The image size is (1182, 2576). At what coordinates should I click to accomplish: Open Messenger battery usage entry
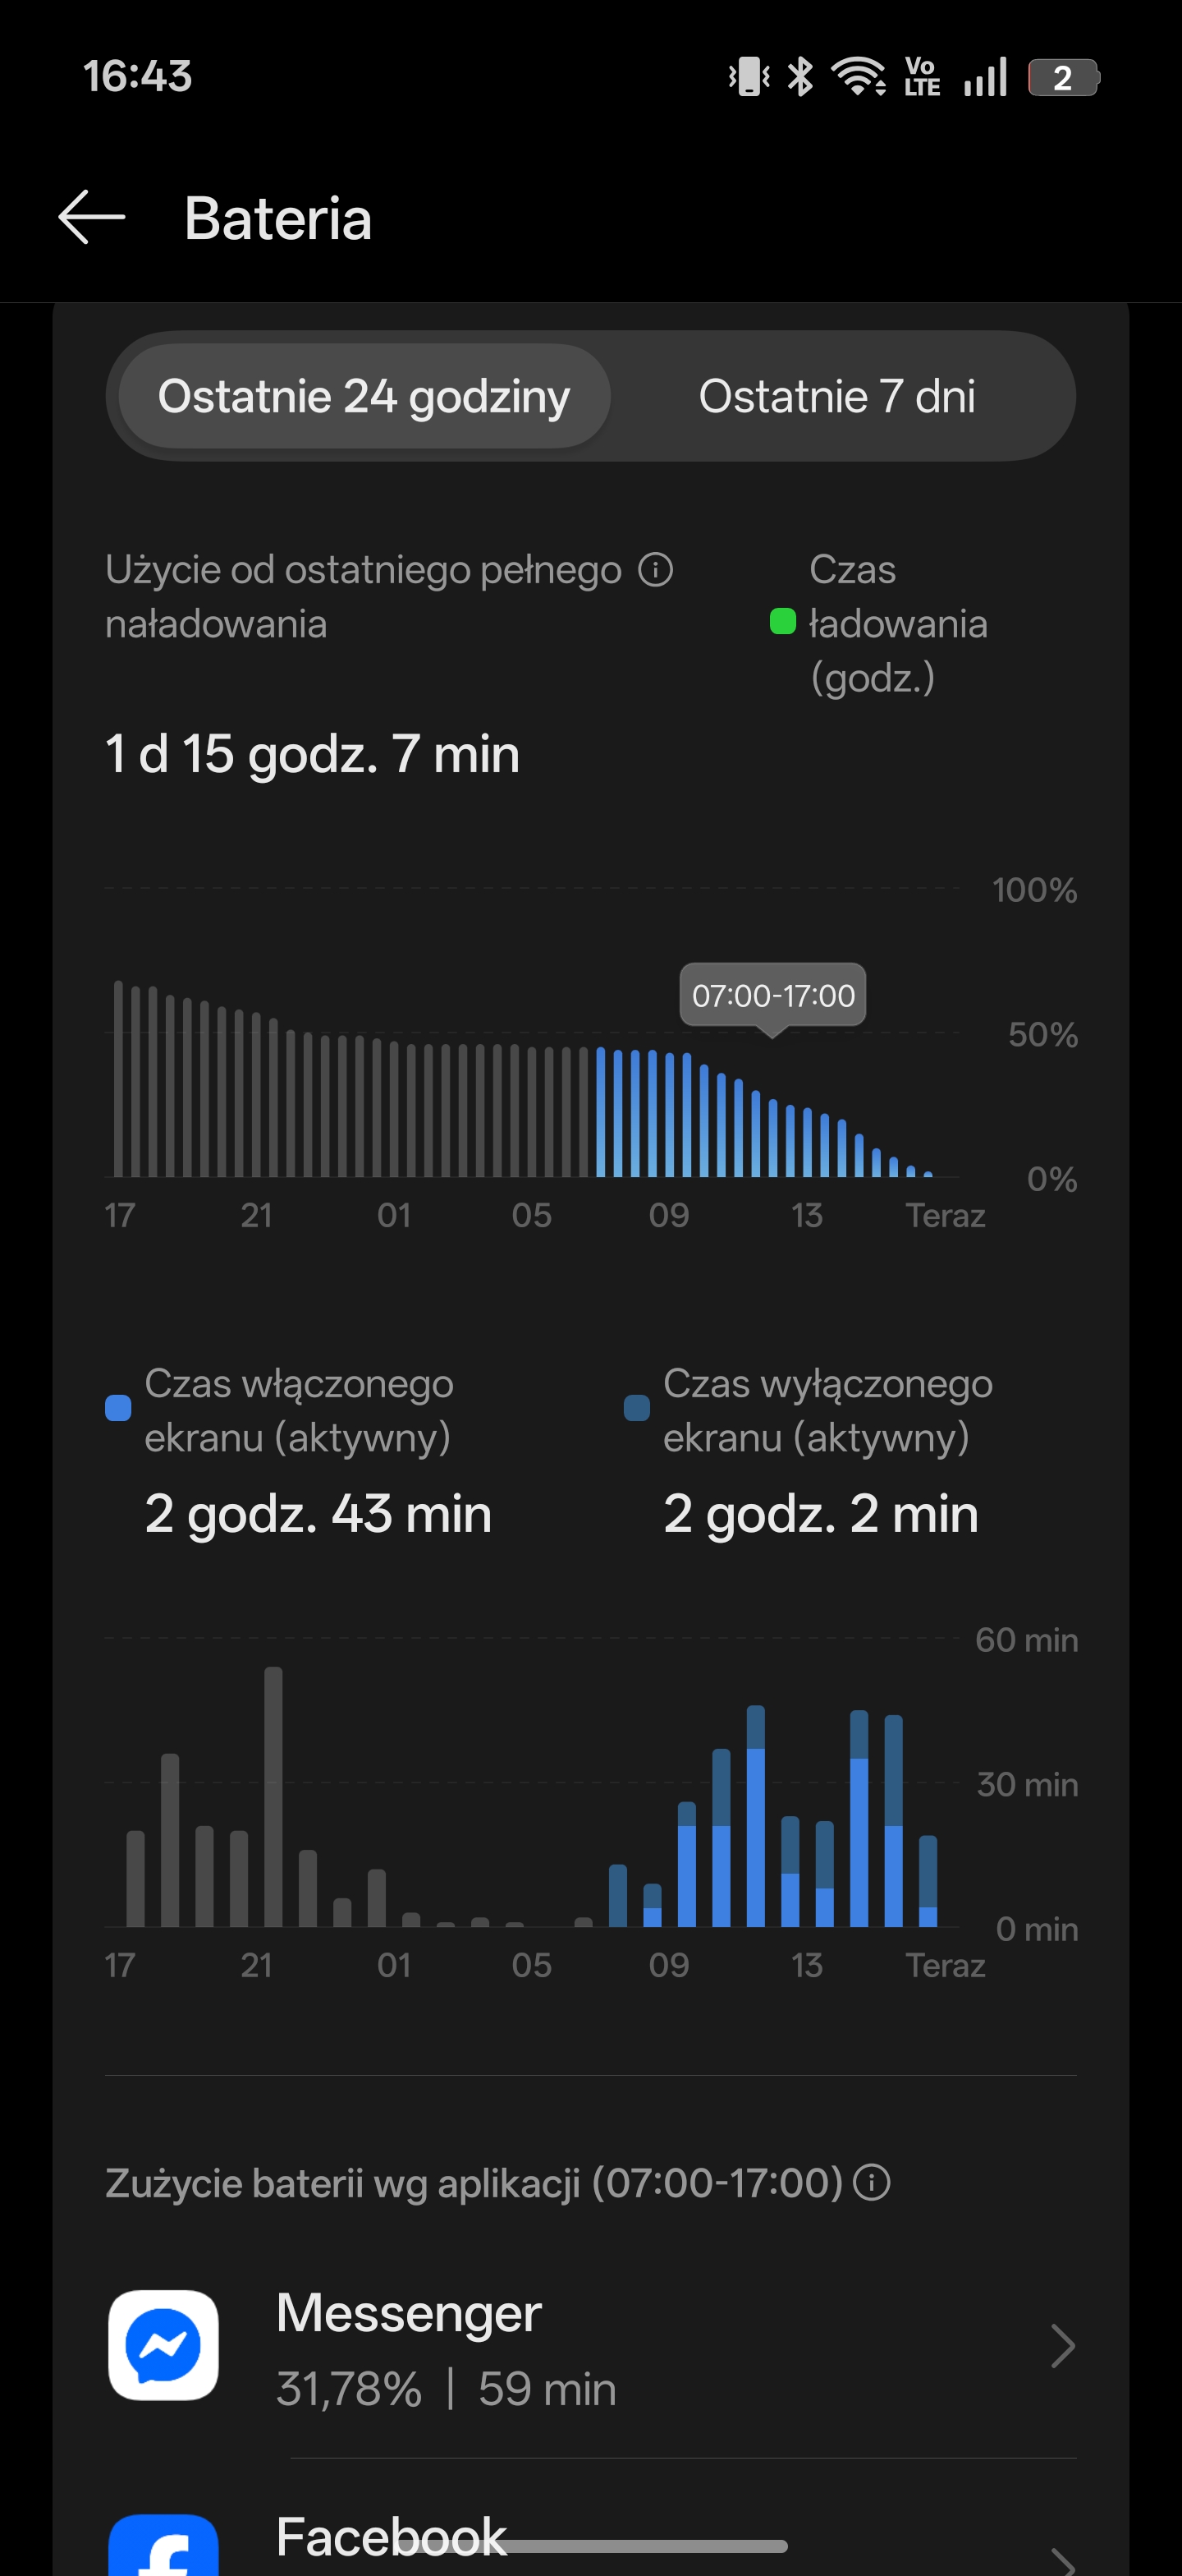click(x=599, y=2346)
